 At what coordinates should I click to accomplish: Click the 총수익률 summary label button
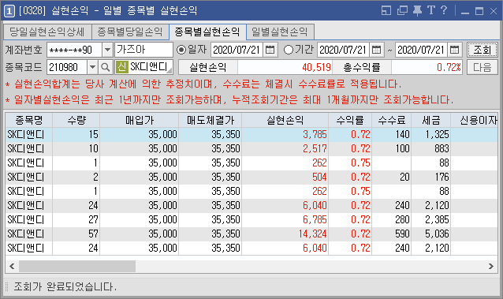[x=362, y=67]
